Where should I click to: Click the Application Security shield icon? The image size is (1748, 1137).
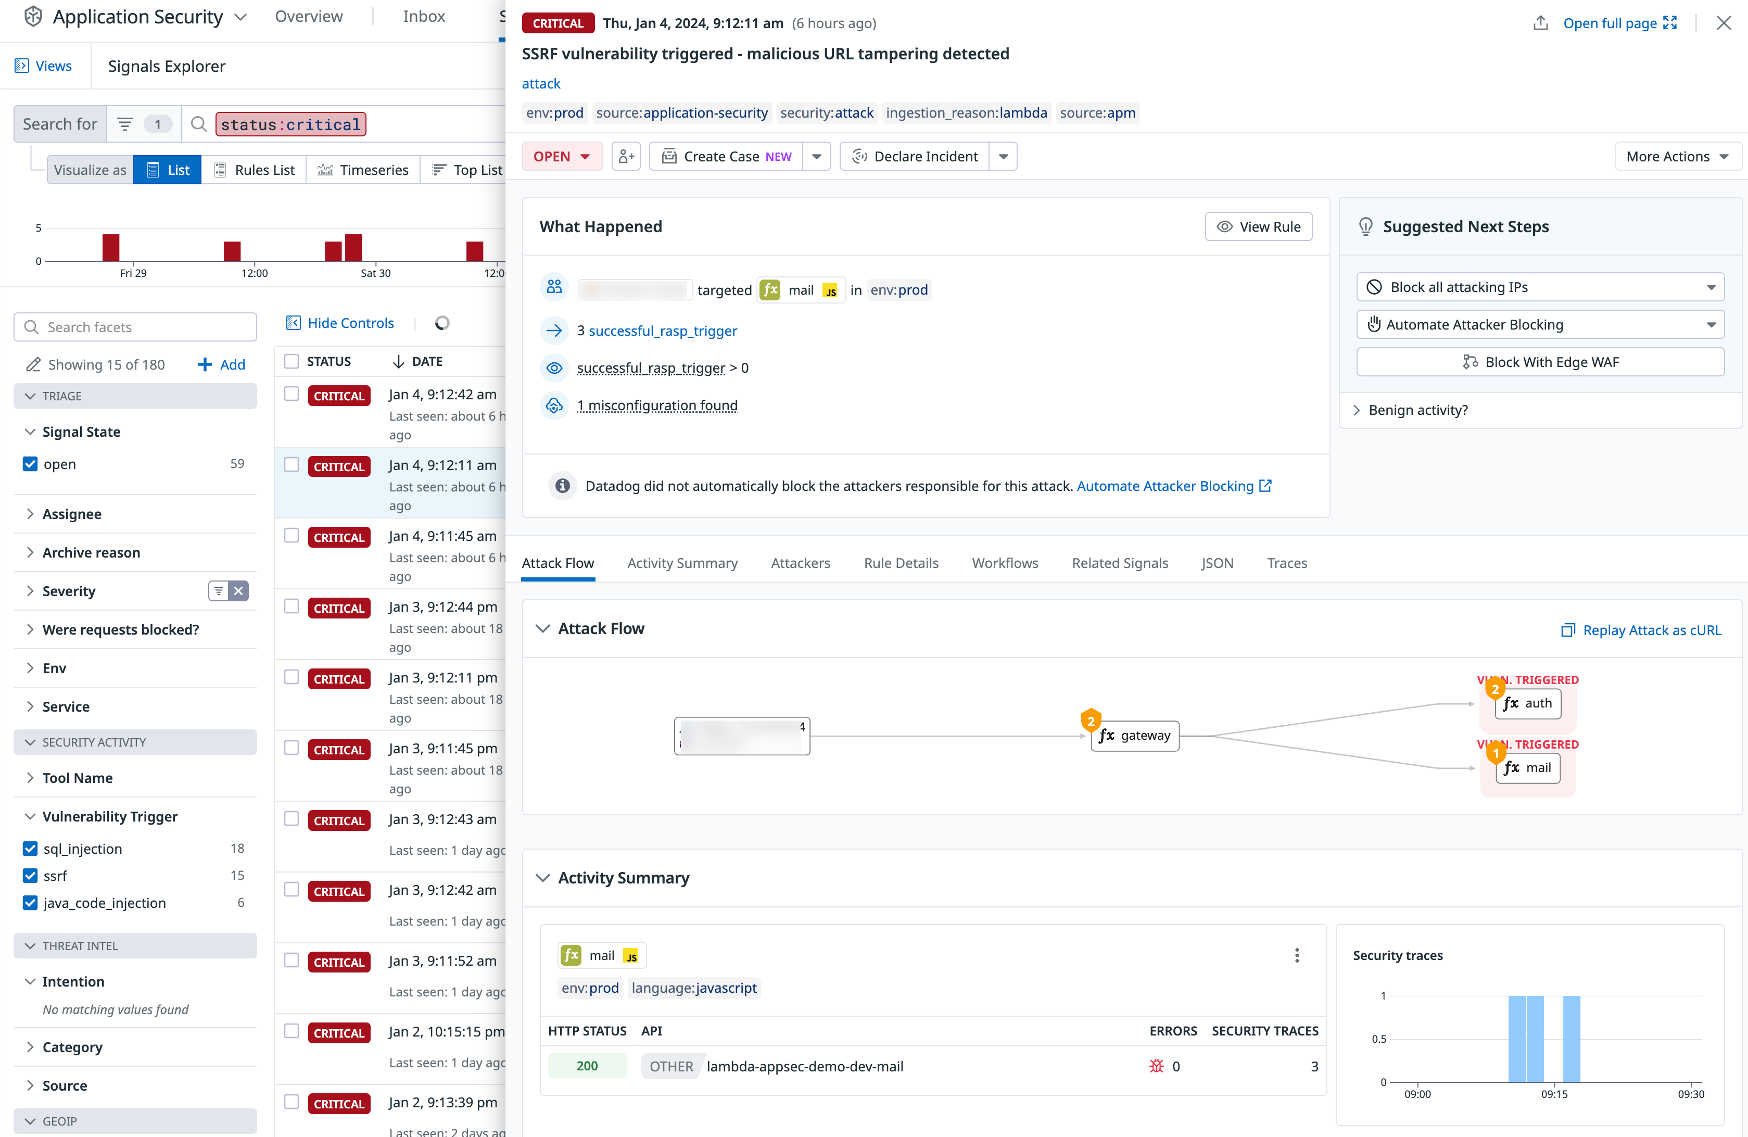tap(33, 16)
